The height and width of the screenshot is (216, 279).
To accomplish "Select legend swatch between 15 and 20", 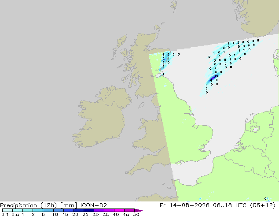I will (69, 210).
